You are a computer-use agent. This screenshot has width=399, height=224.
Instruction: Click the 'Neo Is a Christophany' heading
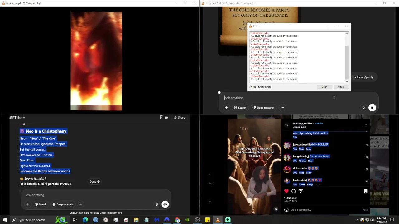pyautogui.click(x=46, y=131)
